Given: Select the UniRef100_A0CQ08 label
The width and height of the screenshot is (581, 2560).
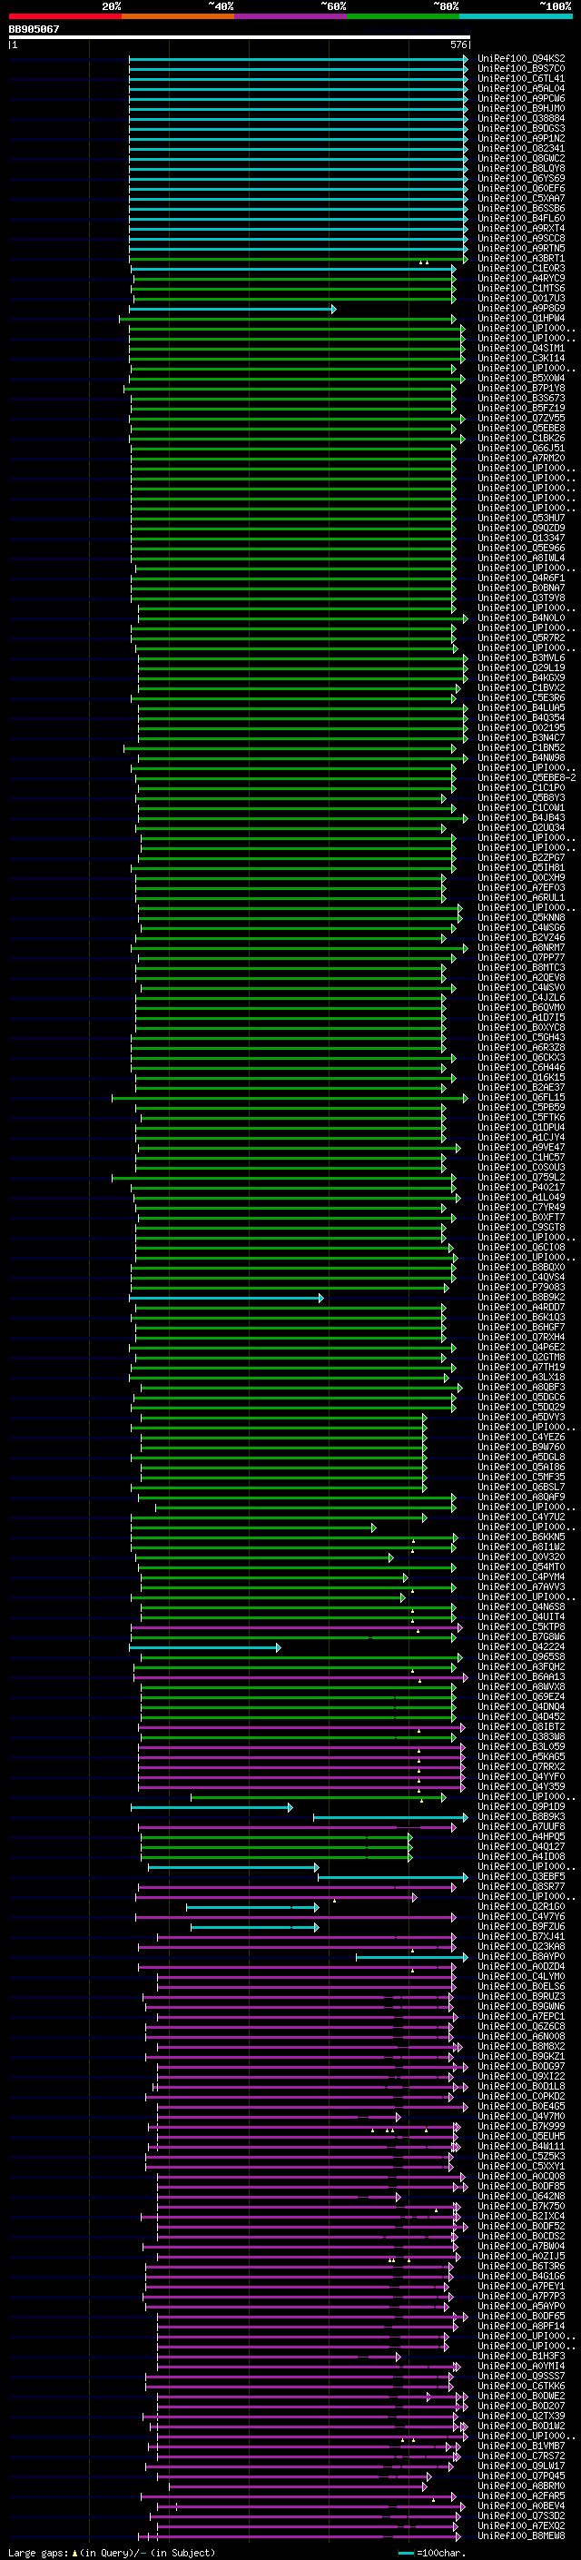Looking at the screenshot, I should click(x=521, y=2177).
